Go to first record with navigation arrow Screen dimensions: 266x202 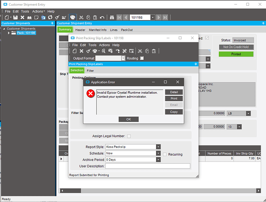tap(119, 17)
